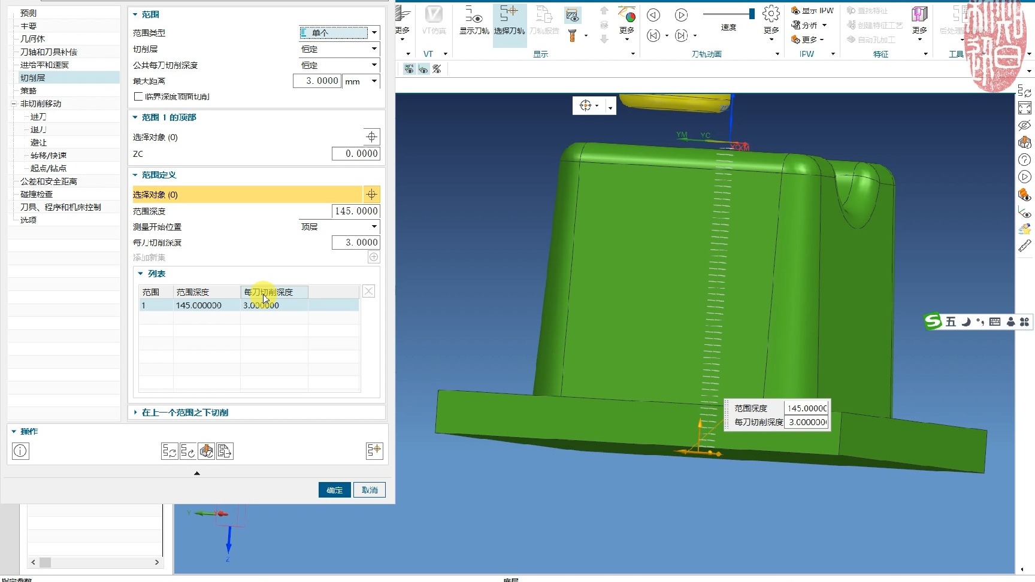Click the help question-mark icon on right sidebar
1035x582 pixels.
(1025, 160)
